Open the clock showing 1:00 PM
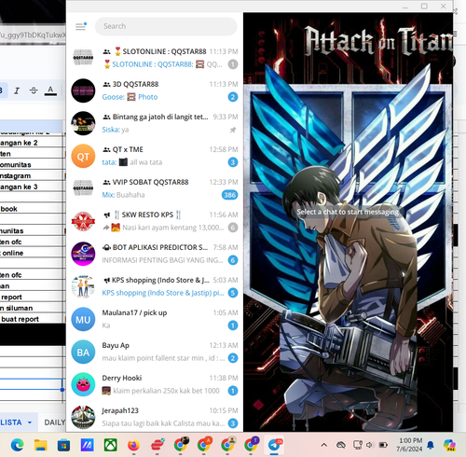 pos(410,445)
